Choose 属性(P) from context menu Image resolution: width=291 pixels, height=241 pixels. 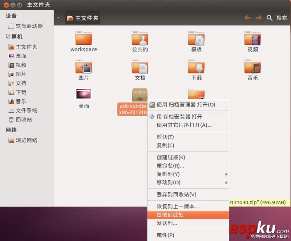click(188, 235)
